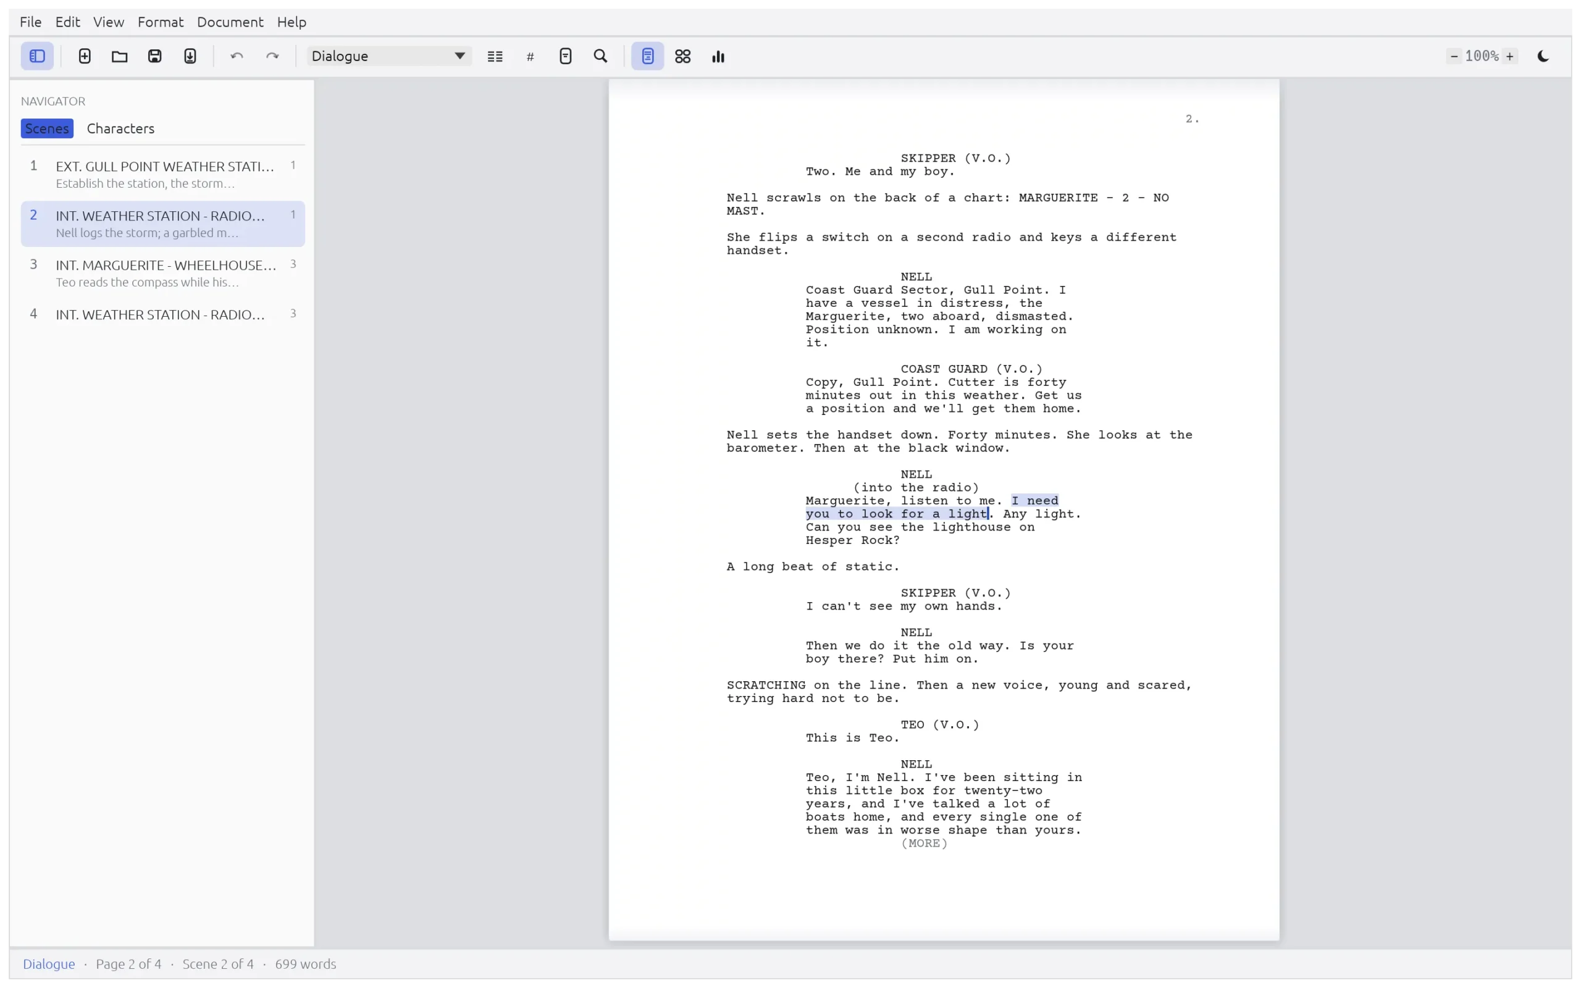Screen dimensions: 1581x988
Task: Open the Format menu
Action: point(161,22)
